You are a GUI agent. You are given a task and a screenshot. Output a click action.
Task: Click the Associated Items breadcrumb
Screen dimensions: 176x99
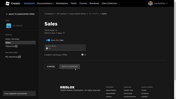pos(78,14)
